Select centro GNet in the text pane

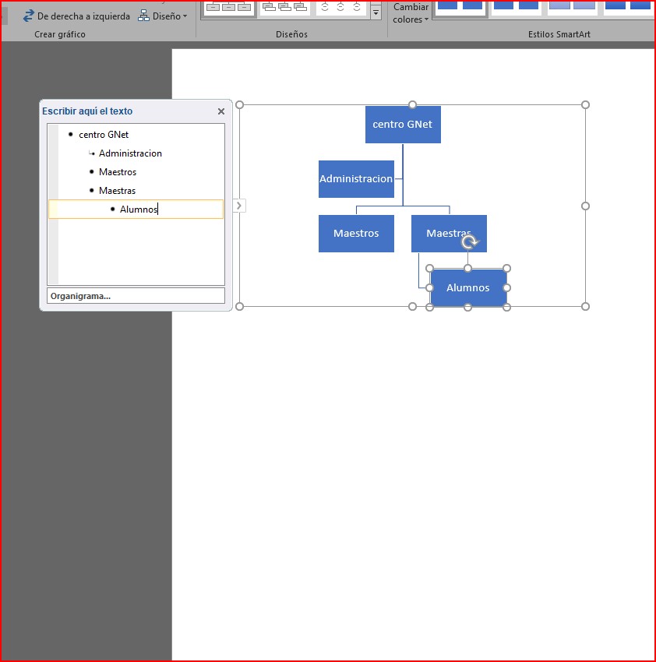104,135
